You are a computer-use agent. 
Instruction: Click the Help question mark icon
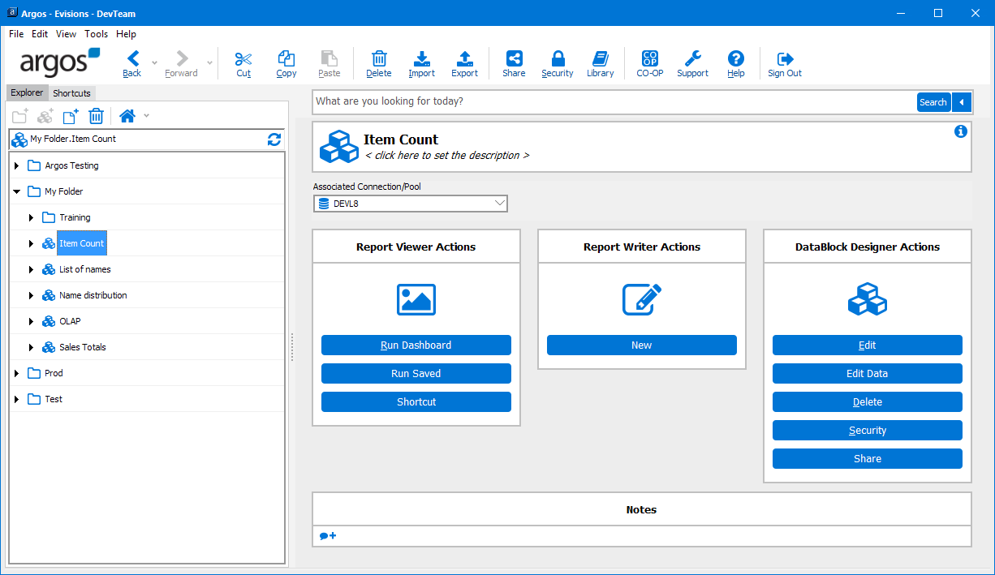coord(736,58)
